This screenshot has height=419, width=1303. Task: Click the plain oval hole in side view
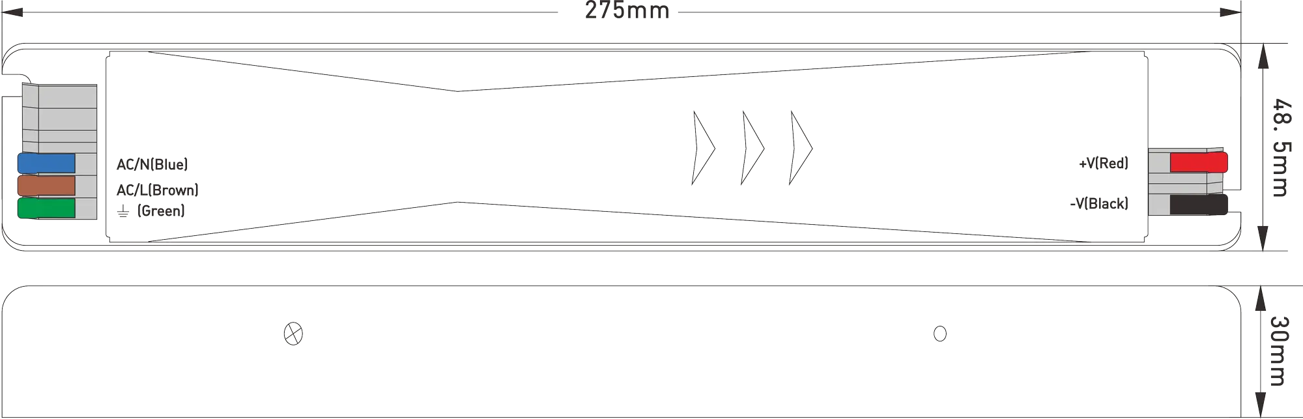tap(940, 334)
